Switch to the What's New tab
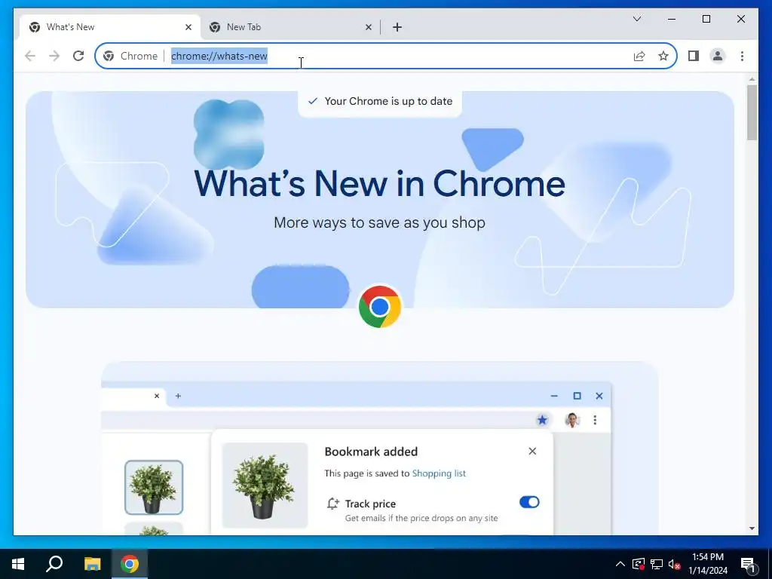The image size is (772, 579). (x=110, y=27)
